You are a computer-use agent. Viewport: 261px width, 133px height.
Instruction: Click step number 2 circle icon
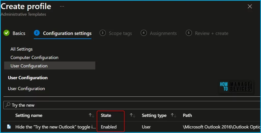(37, 33)
